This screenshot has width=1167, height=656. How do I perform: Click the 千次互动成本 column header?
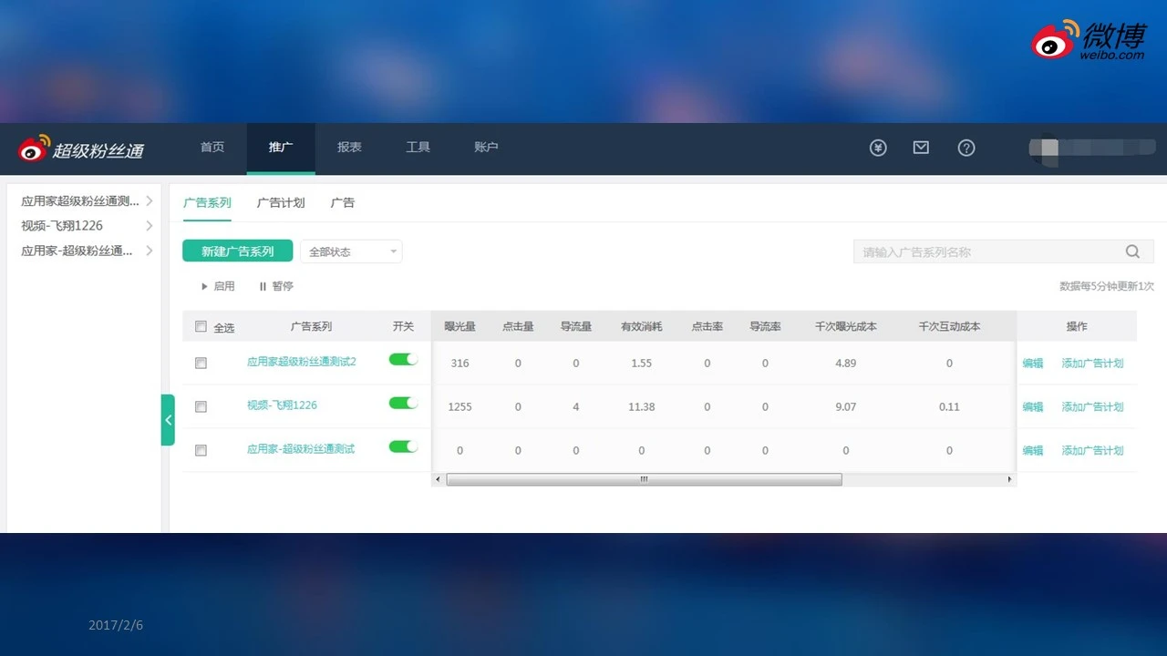tap(949, 326)
